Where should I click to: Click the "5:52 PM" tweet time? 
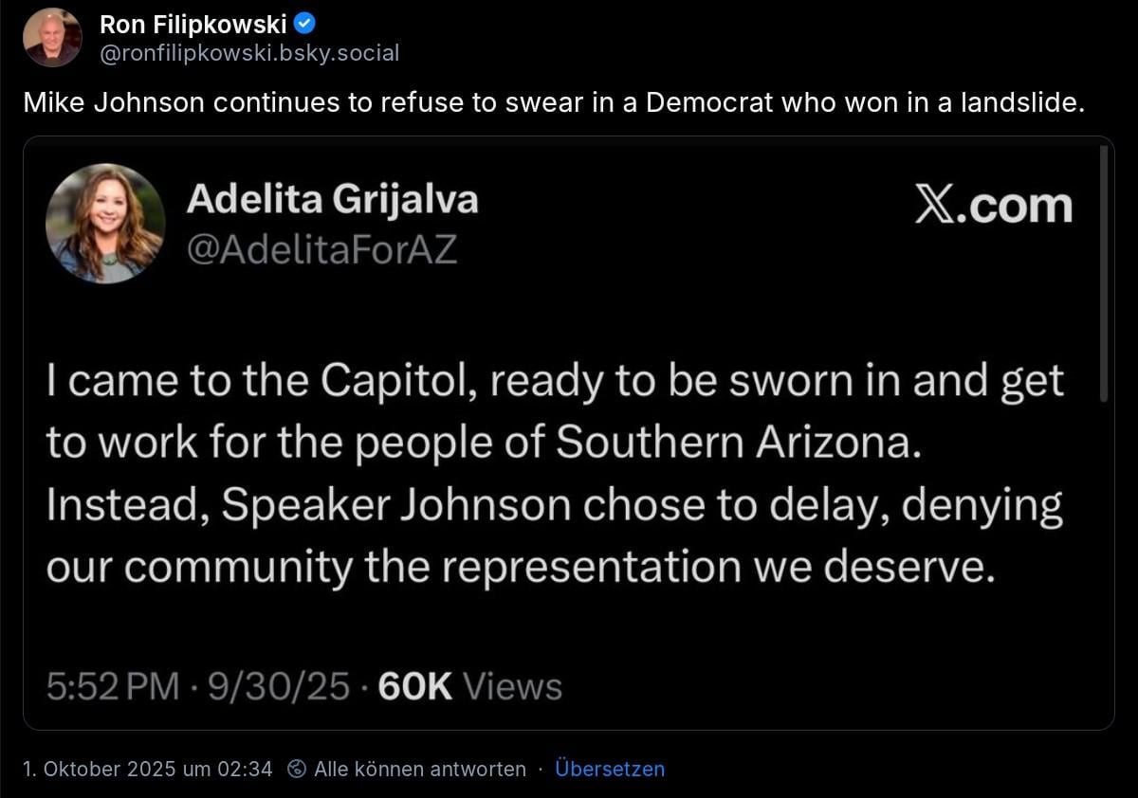112,686
